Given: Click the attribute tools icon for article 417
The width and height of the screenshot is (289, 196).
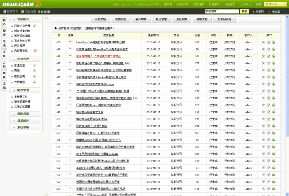Looking at the screenshot, I should click(263, 63).
